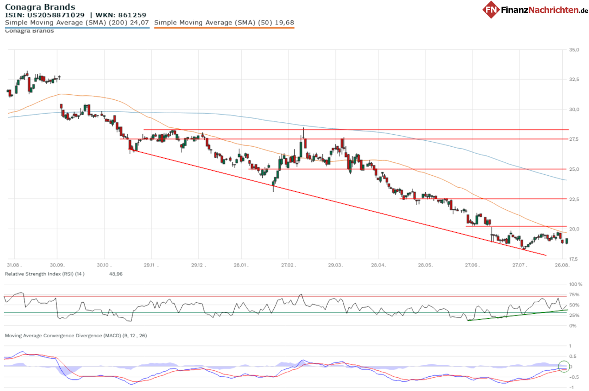Click the 31.08. date axis label
The height and width of the screenshot is (391, 589).
14,265
